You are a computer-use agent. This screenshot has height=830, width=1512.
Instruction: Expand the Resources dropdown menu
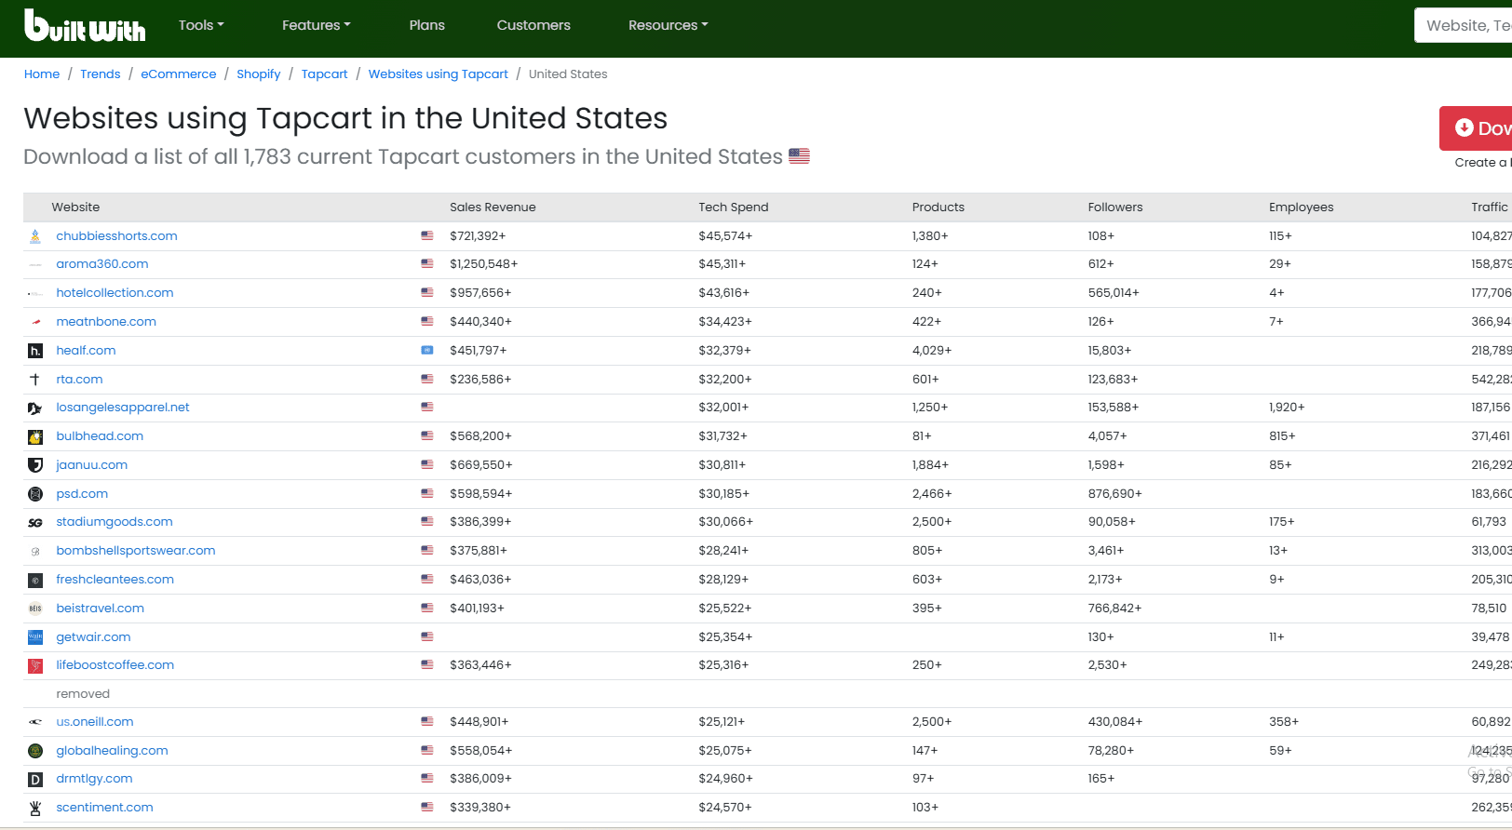668,25
